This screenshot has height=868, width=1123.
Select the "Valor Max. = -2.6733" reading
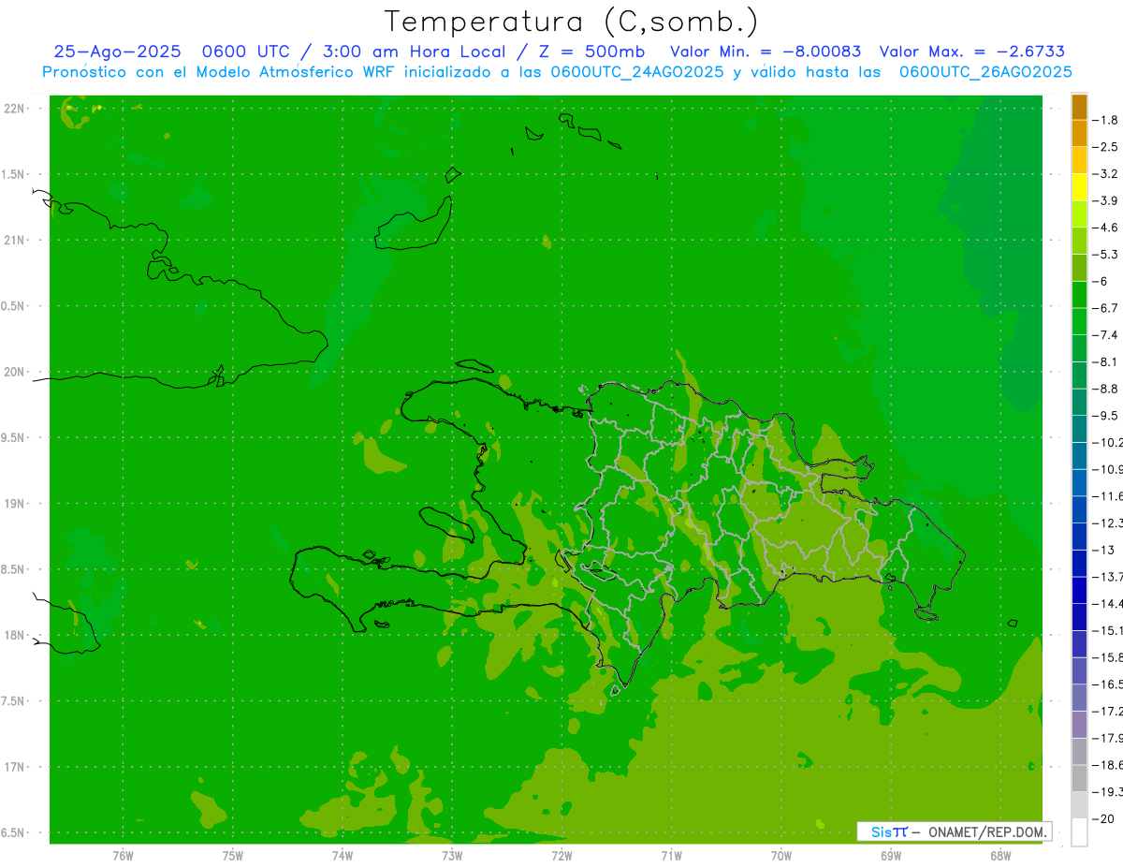point(973,51)
